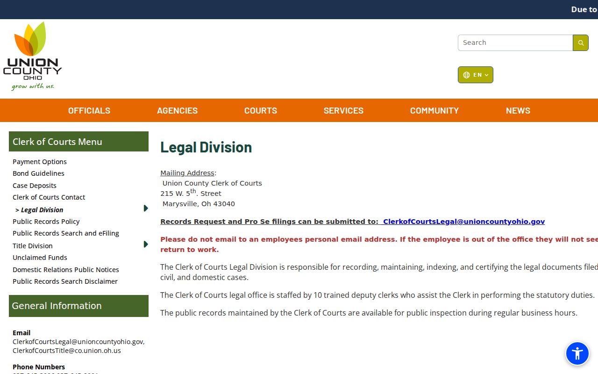Click the Union County Ohio logo
The image size is (598, 374).
coord(33,56)
